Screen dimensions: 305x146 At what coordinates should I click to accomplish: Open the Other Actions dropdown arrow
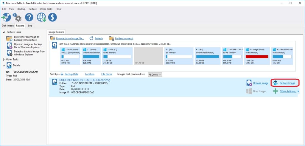point(298,91)
